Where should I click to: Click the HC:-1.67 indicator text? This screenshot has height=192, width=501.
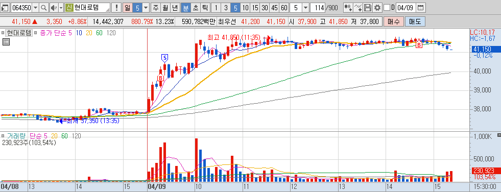pos(482,38)
